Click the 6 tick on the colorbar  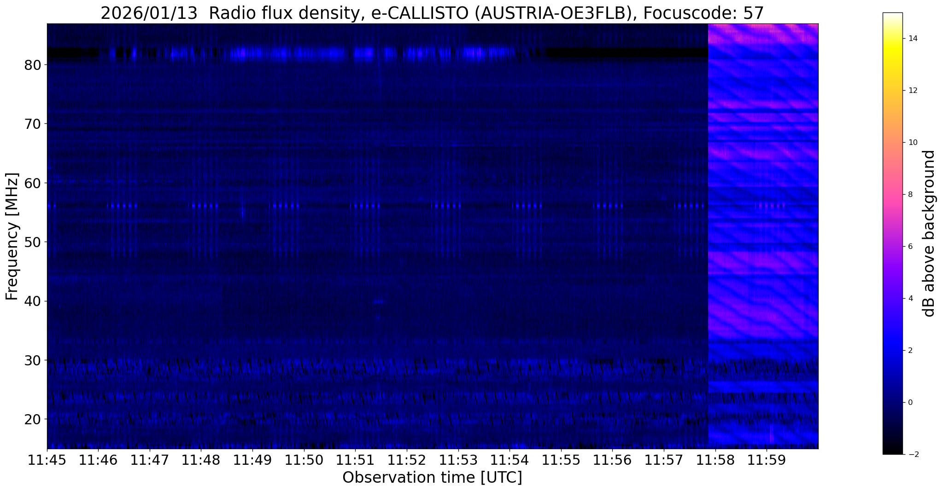click(x=910, y=247)
